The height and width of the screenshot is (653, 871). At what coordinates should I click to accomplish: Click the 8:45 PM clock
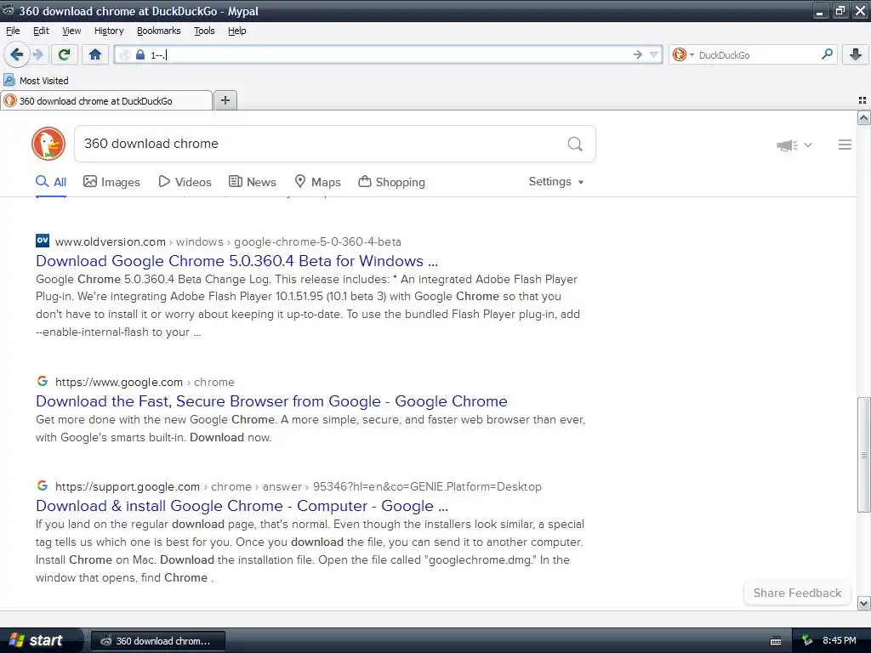tap(839, 640)
